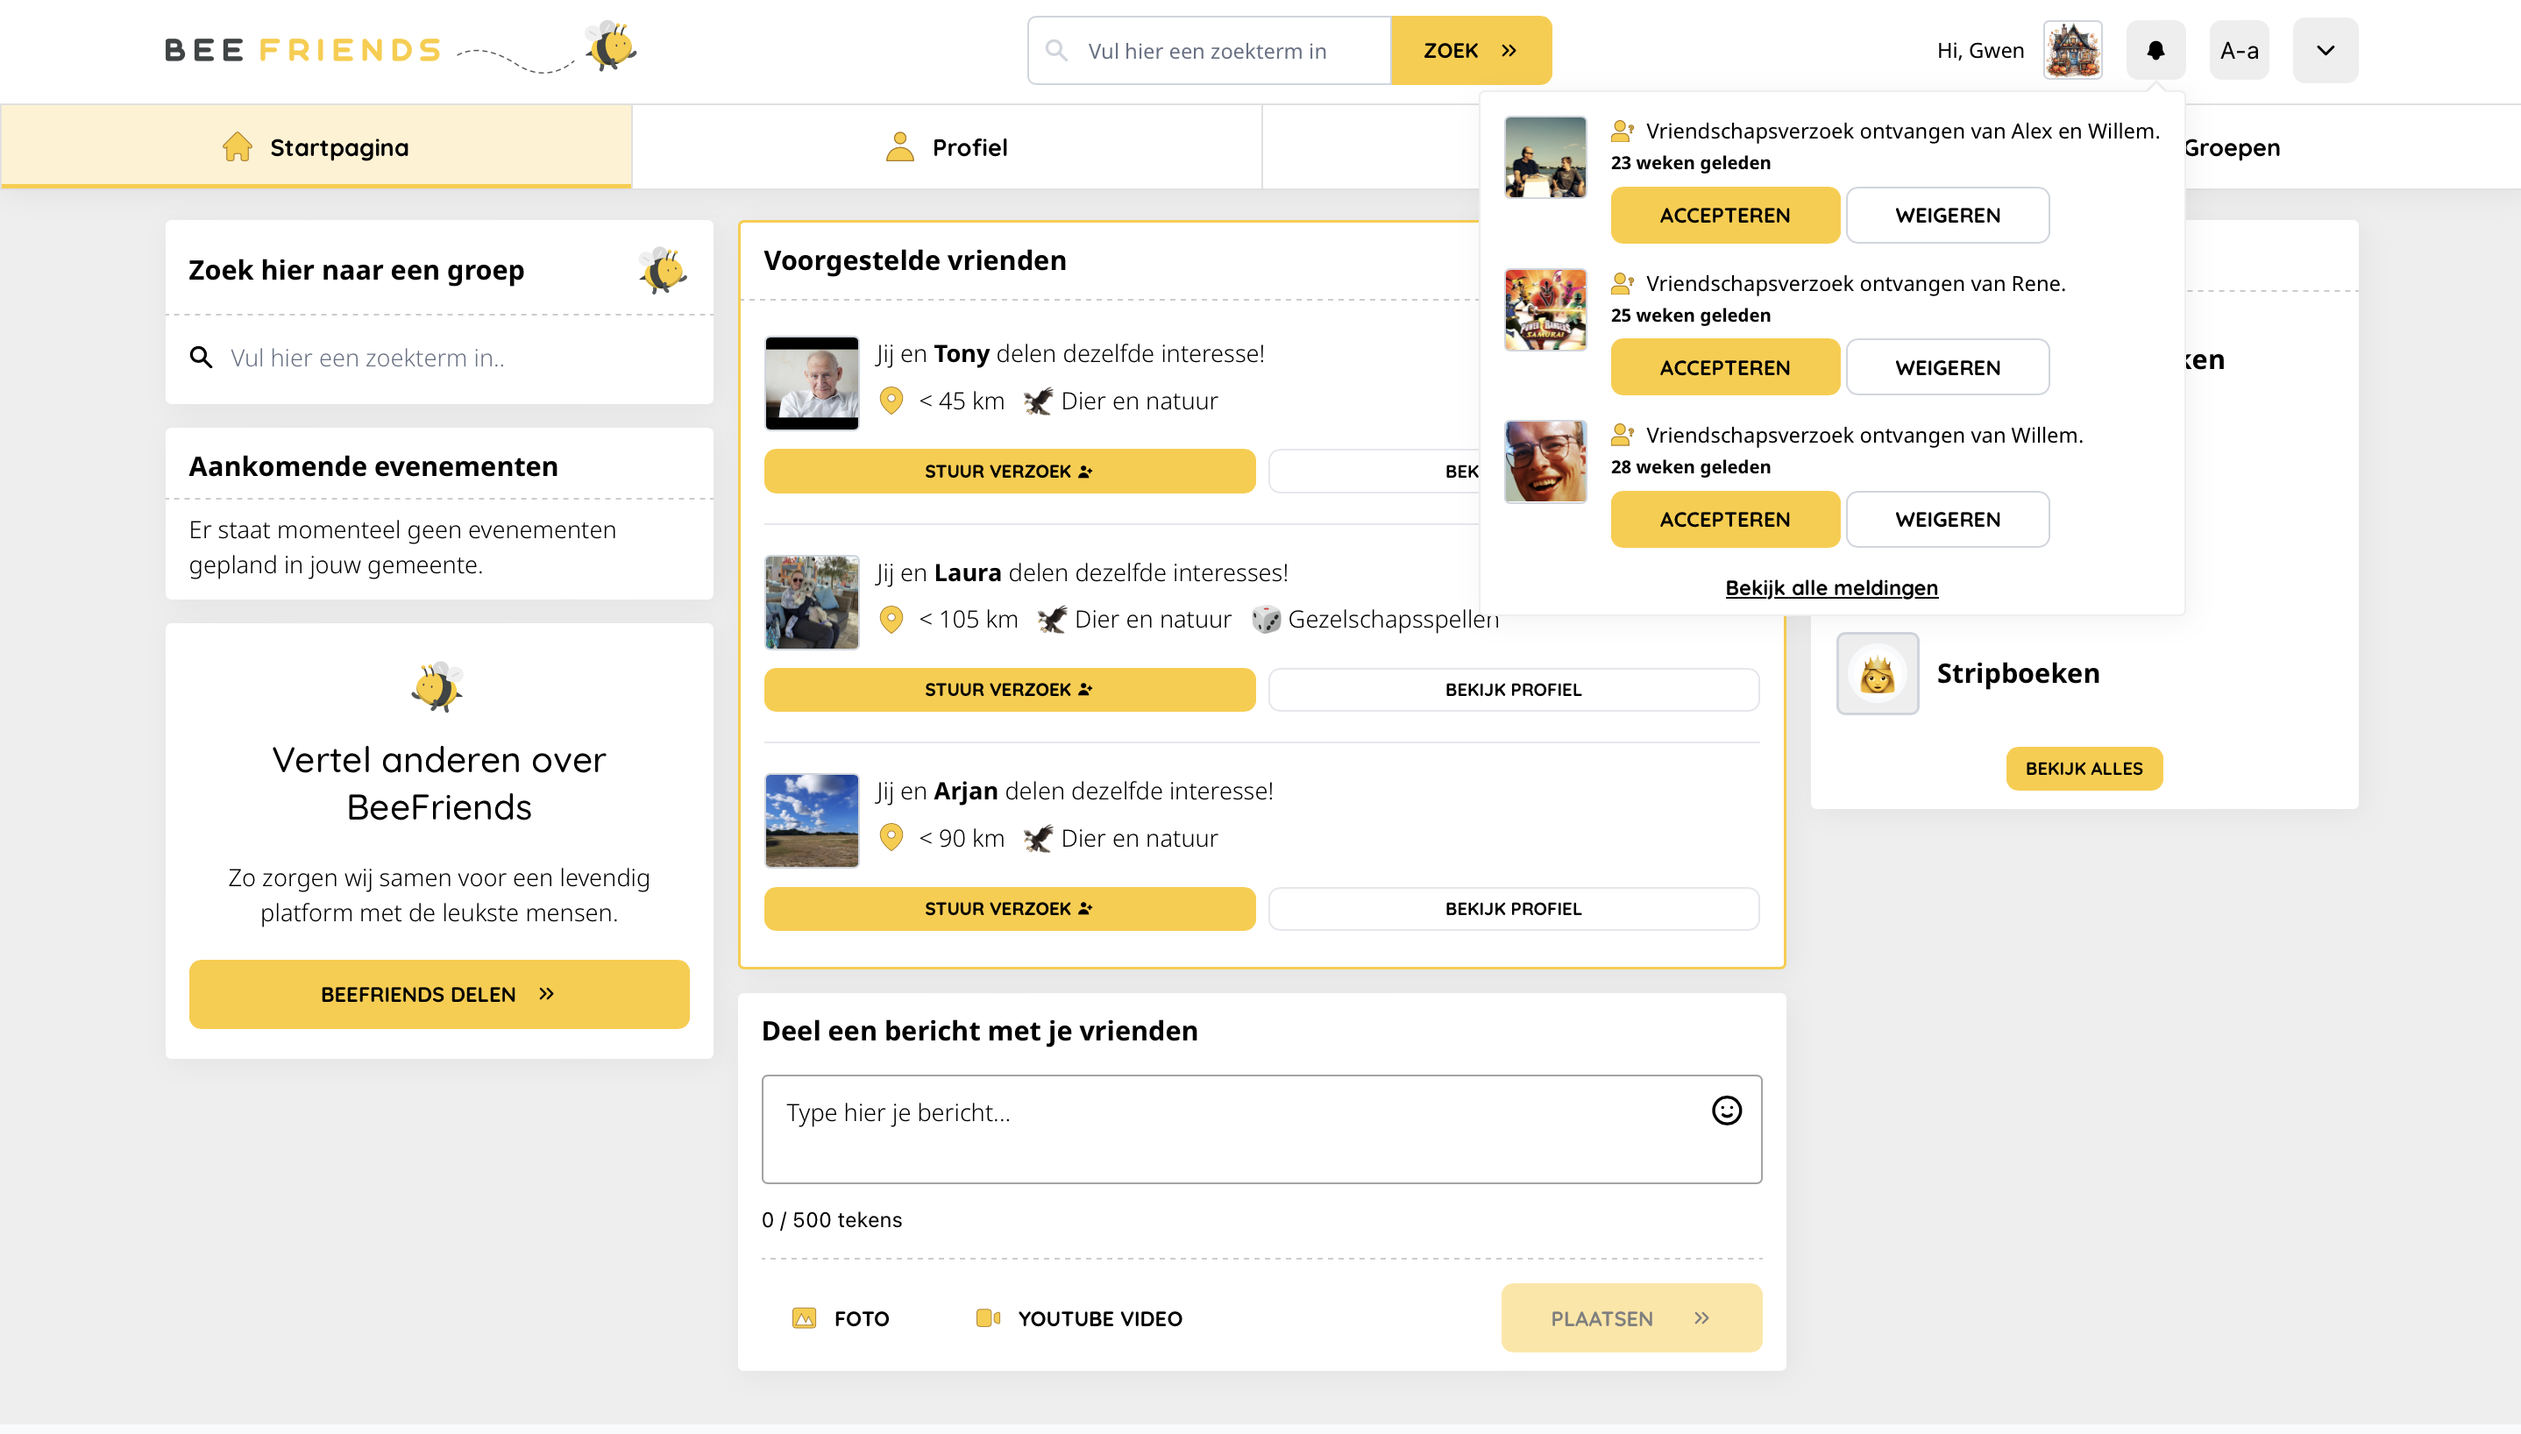Image resolution: width=2521 pixels, height=1434 pixels.
Task: Open the A-a text size control
Action: pos(2239,50)
